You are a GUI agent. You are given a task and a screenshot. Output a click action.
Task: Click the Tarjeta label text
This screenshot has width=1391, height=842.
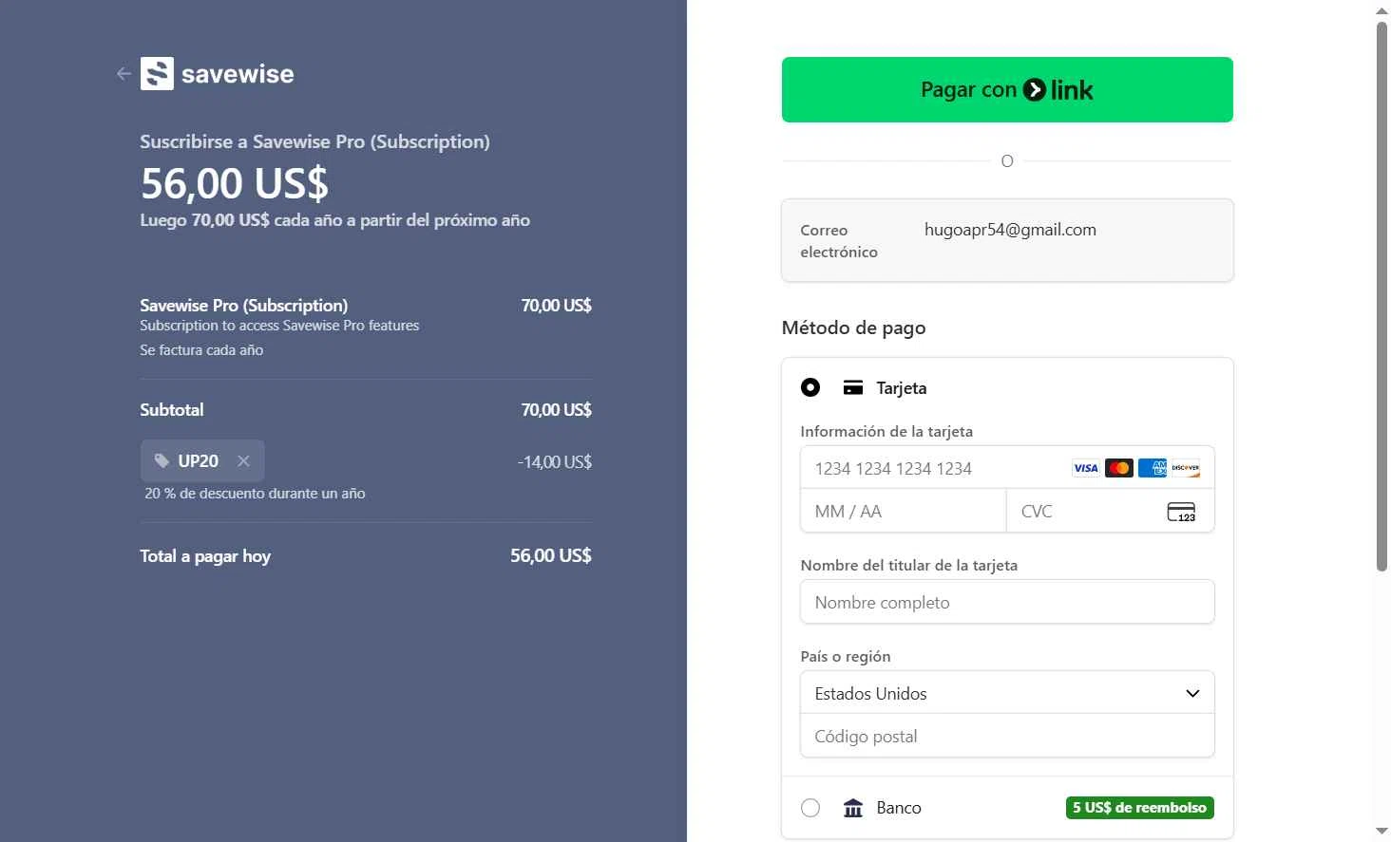[x=902, y=388]
